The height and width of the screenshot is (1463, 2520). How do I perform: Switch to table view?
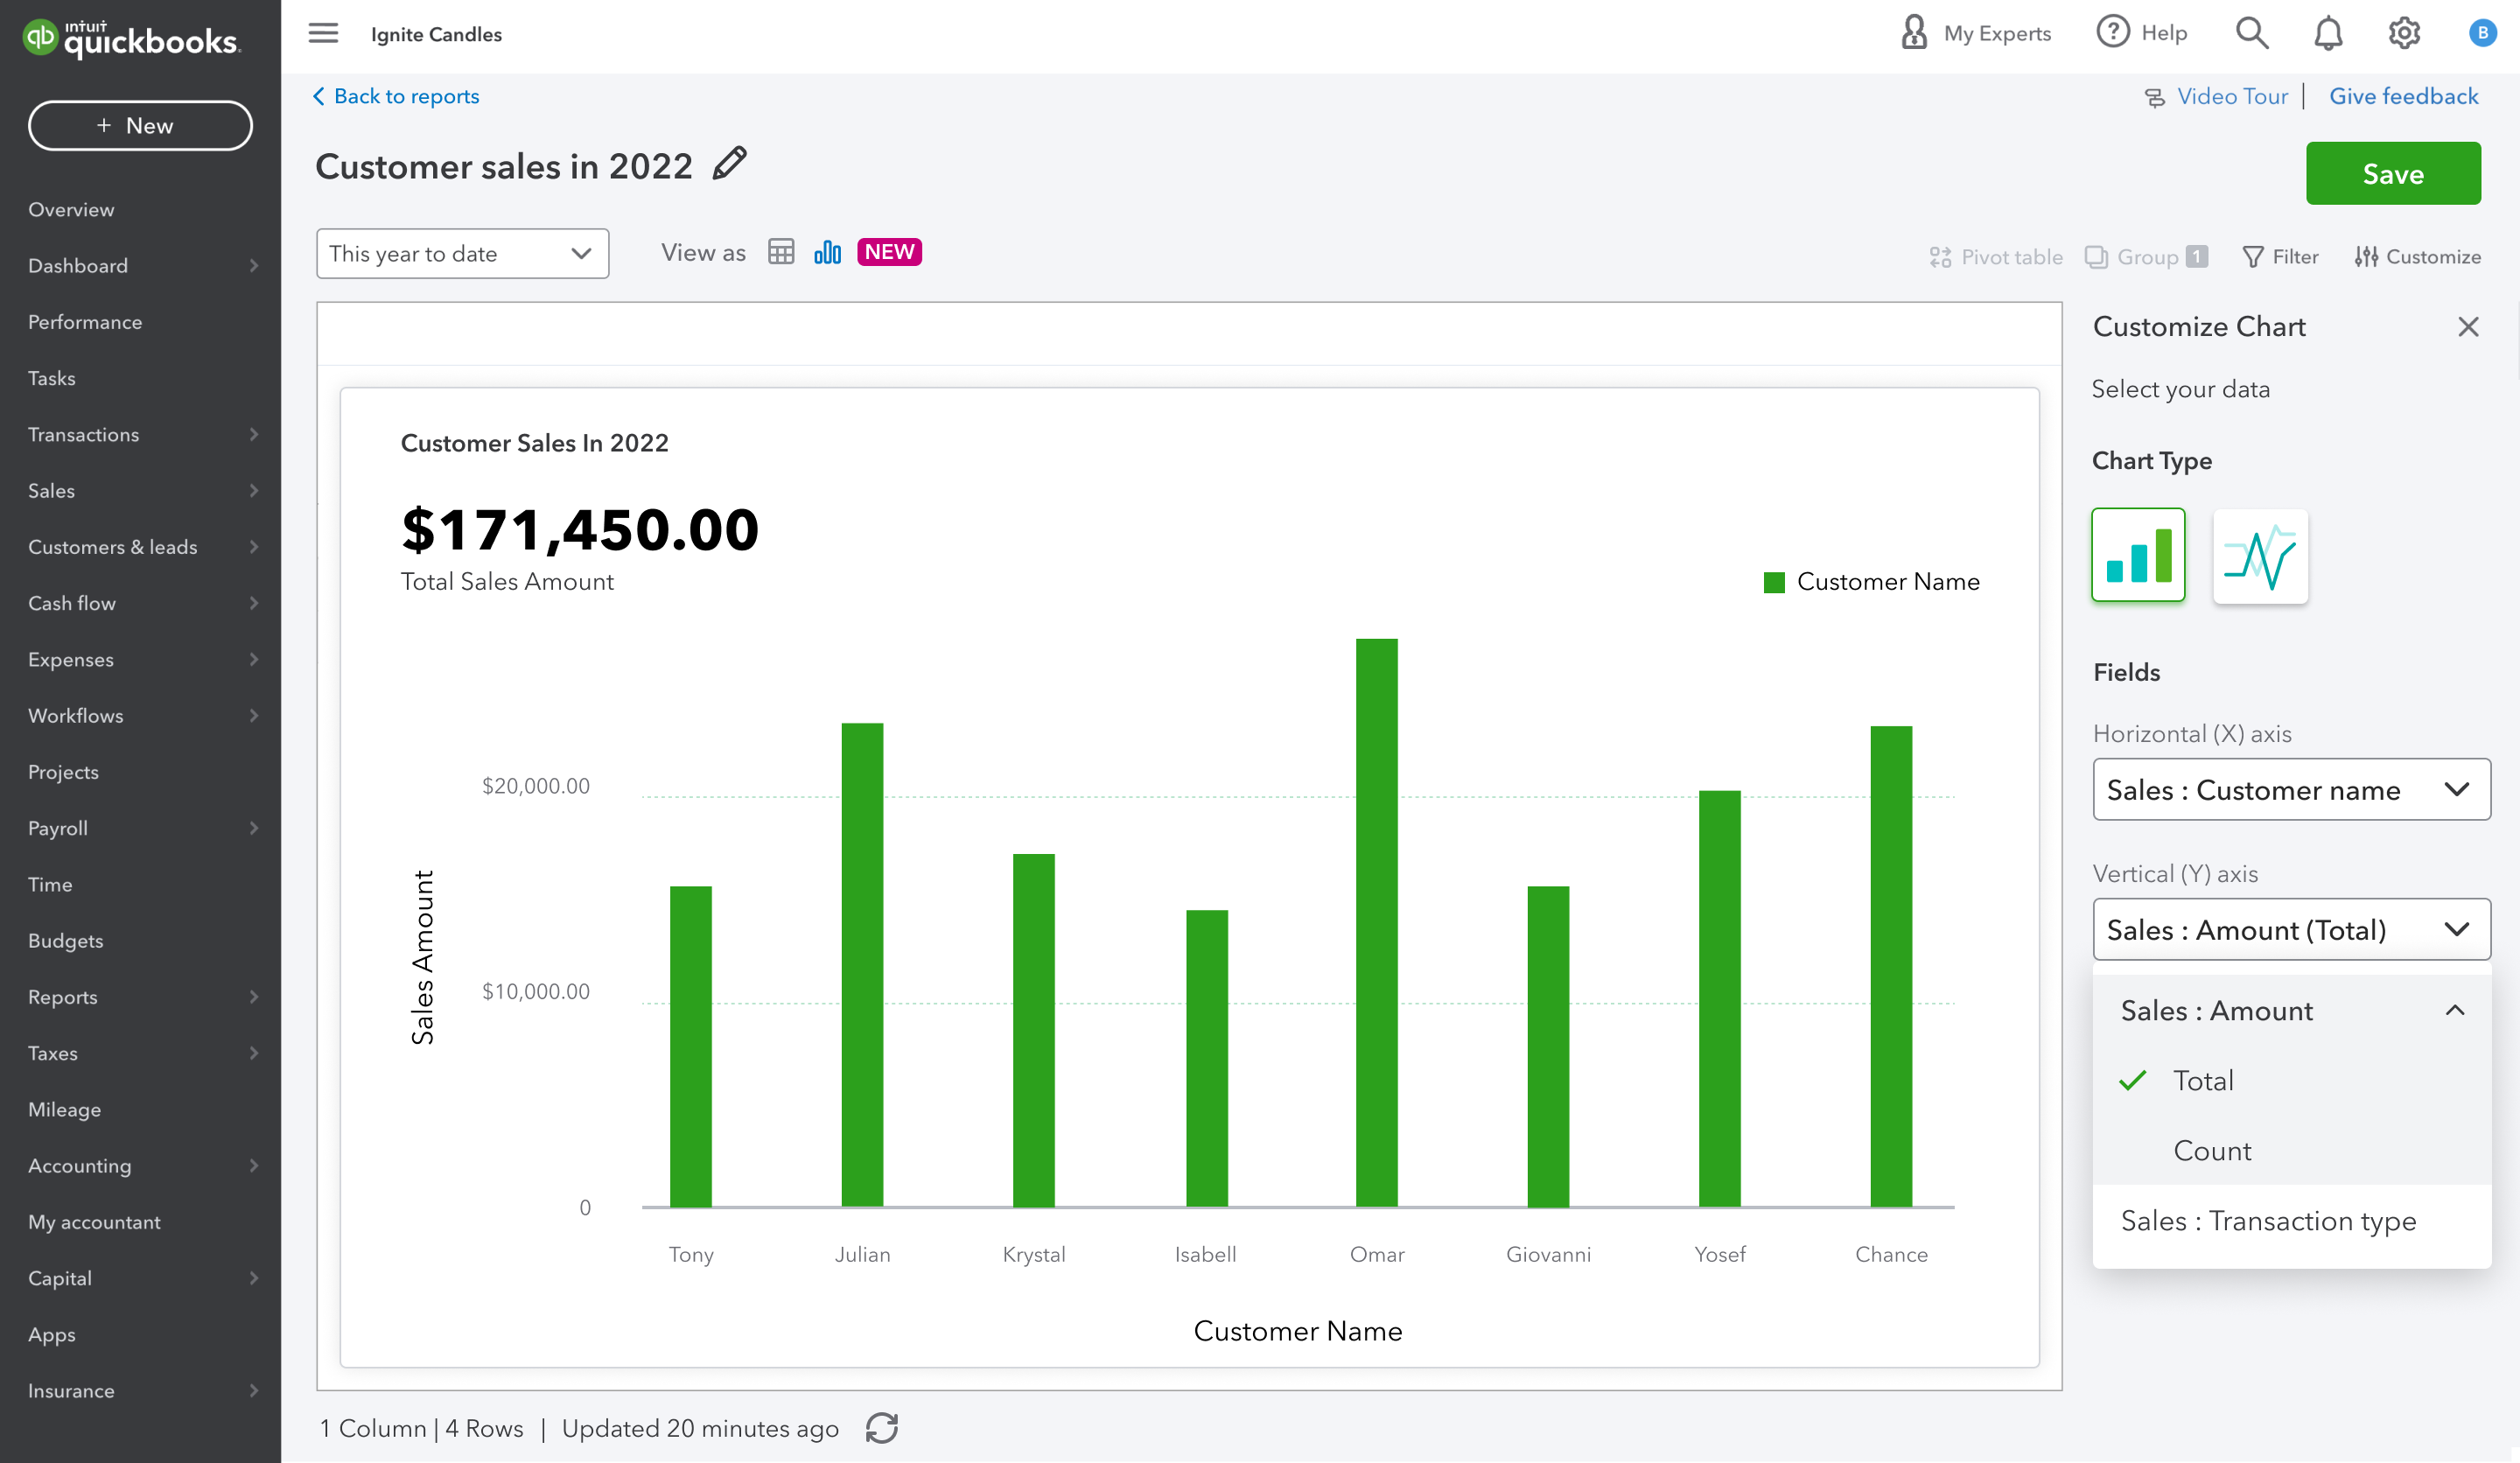pyautogui.click(x=781, y=252)
